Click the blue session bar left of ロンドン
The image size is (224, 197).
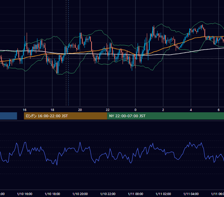tap(9, 116)
